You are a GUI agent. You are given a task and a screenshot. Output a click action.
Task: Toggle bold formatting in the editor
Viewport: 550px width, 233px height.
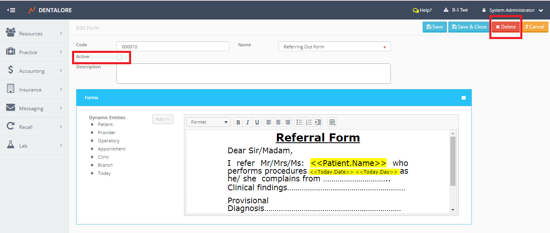[238, 122]
